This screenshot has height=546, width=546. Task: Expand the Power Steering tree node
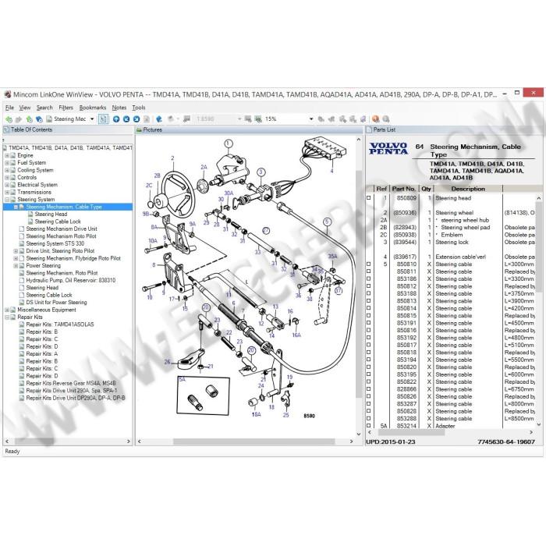point(16,266)
